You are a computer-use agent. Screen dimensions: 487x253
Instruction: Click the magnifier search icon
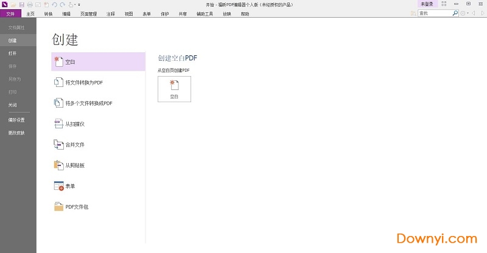(x=455, y=13)
